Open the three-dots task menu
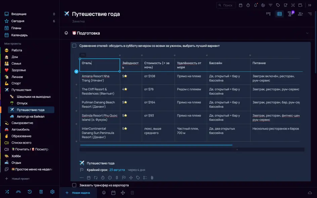The width and height of the screenshot is (317, 198). click(x=82, y=178)
